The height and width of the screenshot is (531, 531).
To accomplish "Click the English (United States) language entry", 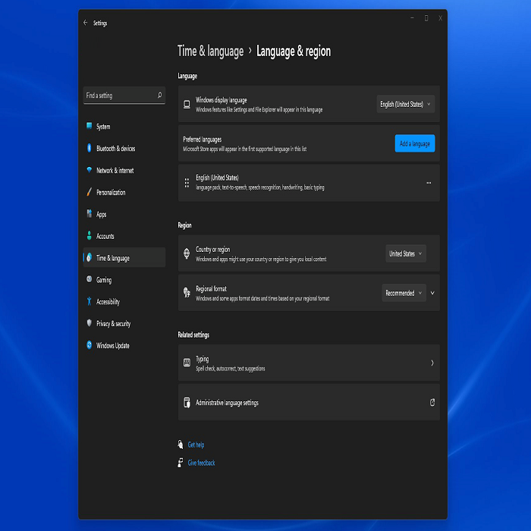I will pos(309,183).
